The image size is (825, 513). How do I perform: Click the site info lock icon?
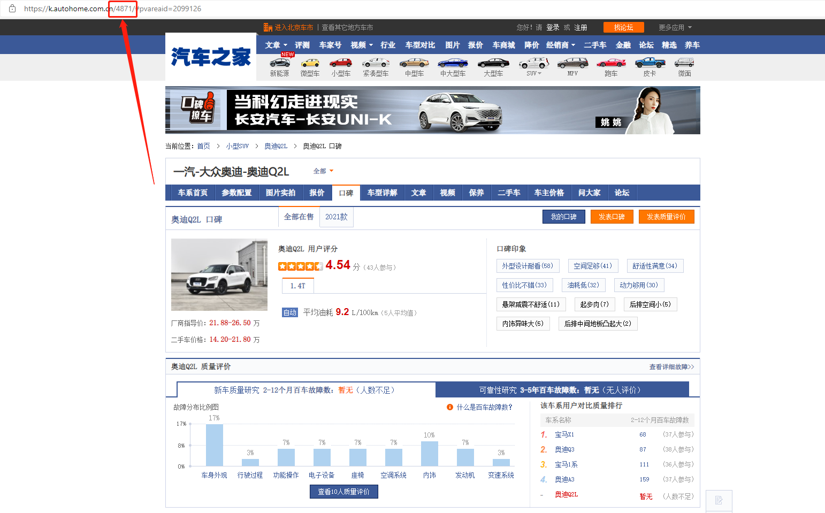click(12, 9)
